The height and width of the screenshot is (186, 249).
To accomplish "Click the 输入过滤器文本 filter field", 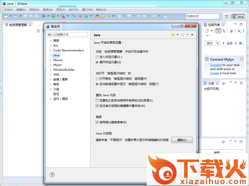I will coord(67,35).
